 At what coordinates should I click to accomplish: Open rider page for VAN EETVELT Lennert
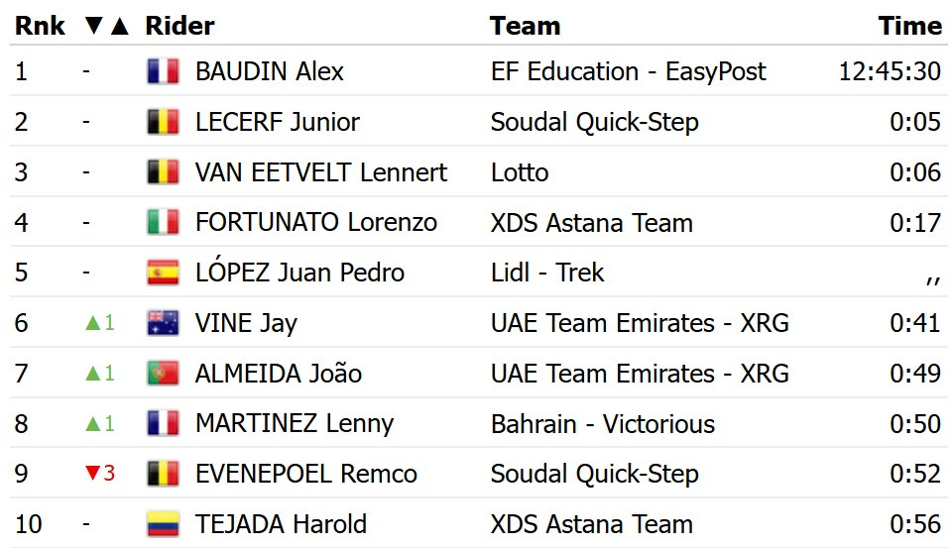point(321,172)
